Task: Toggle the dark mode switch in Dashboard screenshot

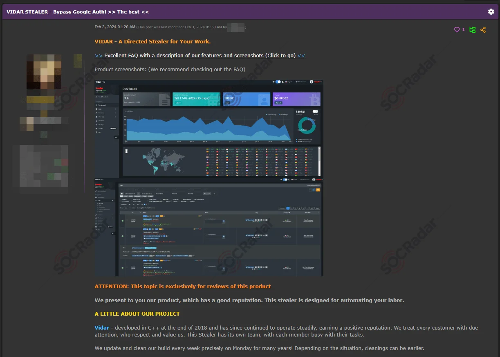Action: pos(278,82)
